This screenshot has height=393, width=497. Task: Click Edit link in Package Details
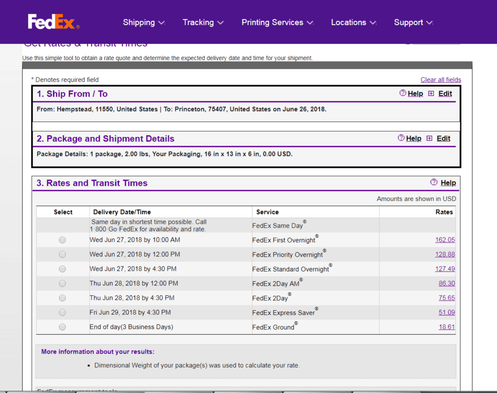coord(443,138)
